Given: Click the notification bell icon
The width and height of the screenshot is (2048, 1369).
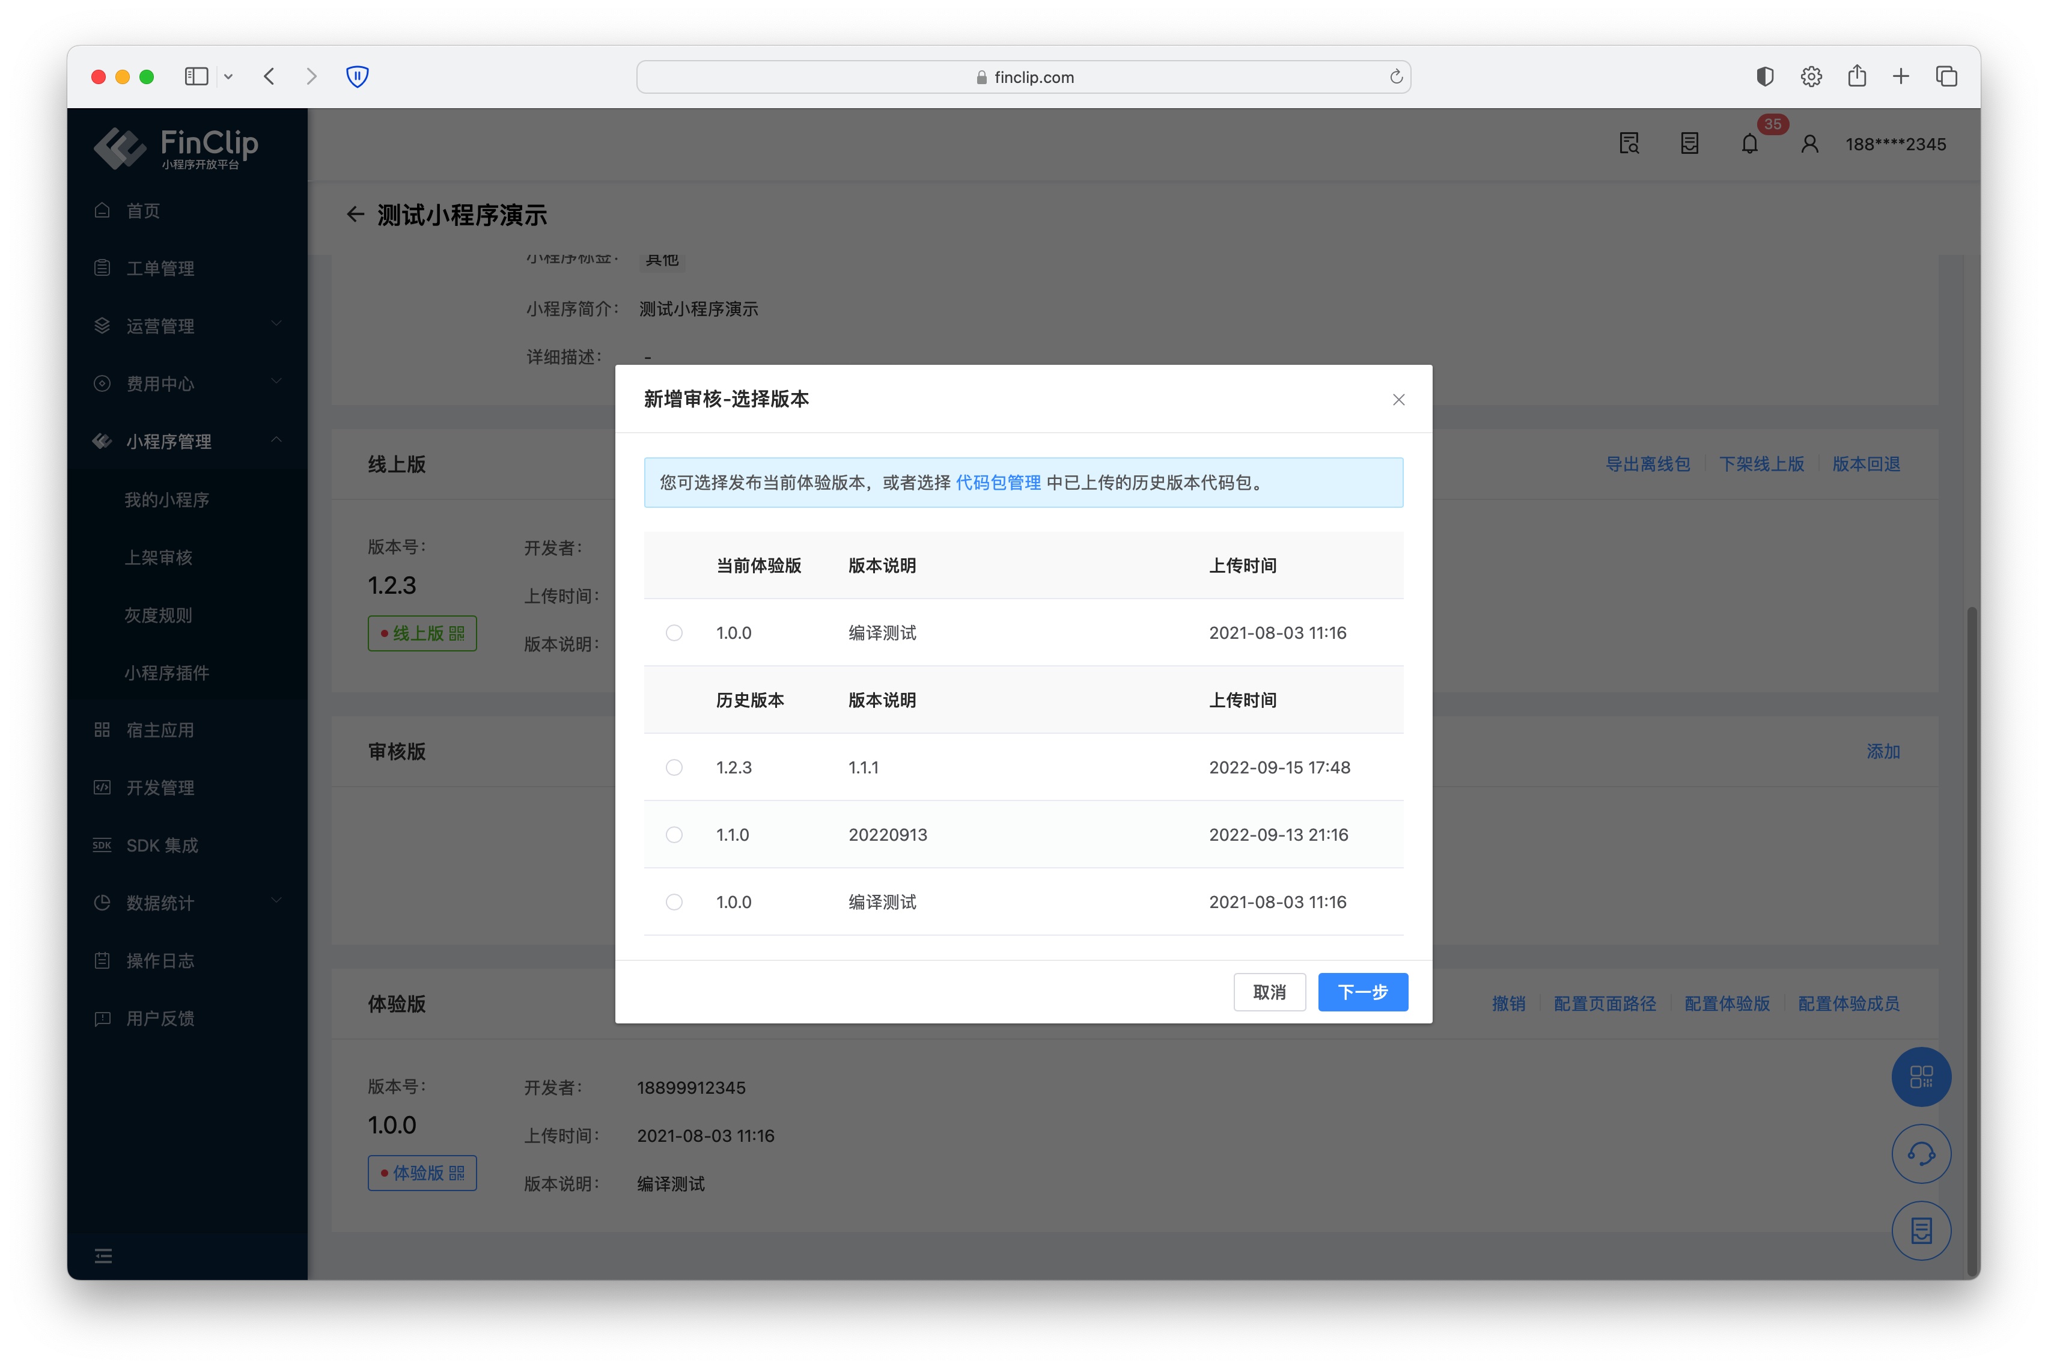Looking at the screenshot, I should (1749, 143).
